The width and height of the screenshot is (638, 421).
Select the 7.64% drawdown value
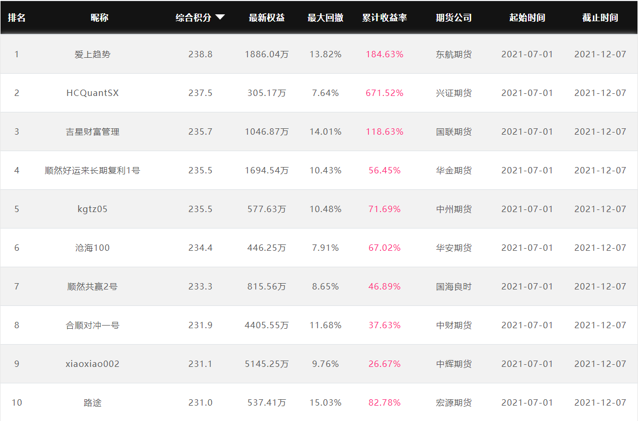tap(325, 93)
